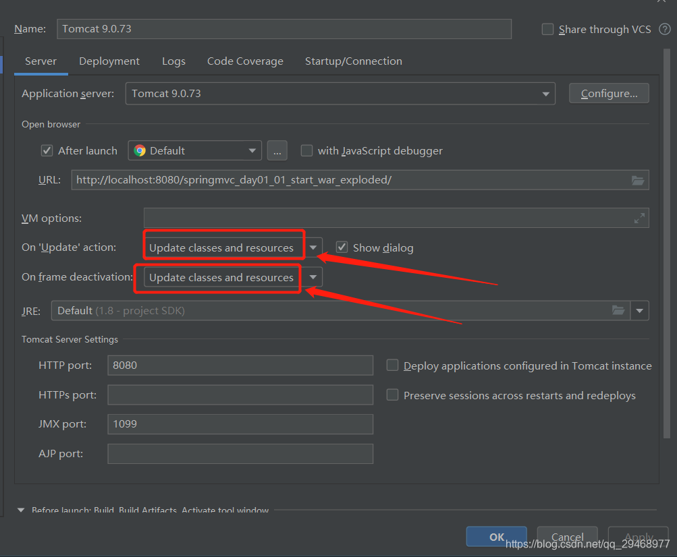Check Deploy applications configured in Tomcat instance

pyautogui.click(x=392, y=365)
